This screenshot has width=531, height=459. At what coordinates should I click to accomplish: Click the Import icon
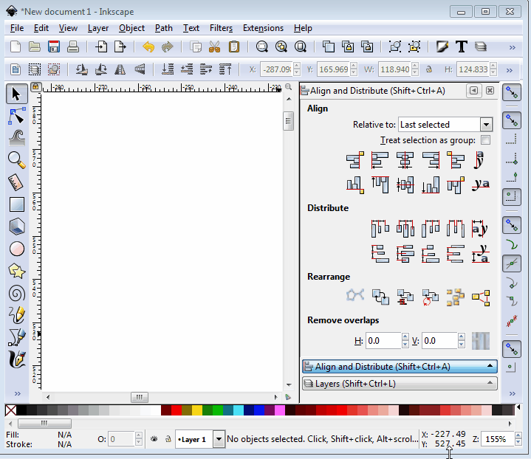[x=101, y=46]
